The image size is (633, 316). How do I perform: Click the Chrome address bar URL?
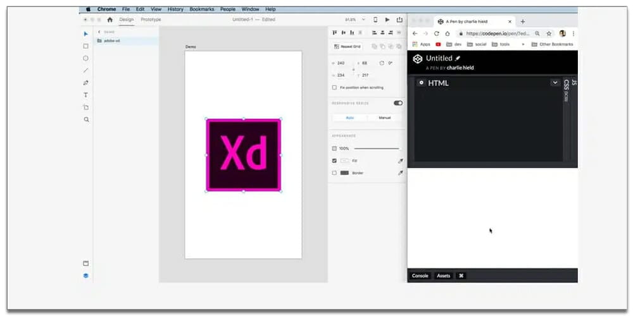pos(498,33)
